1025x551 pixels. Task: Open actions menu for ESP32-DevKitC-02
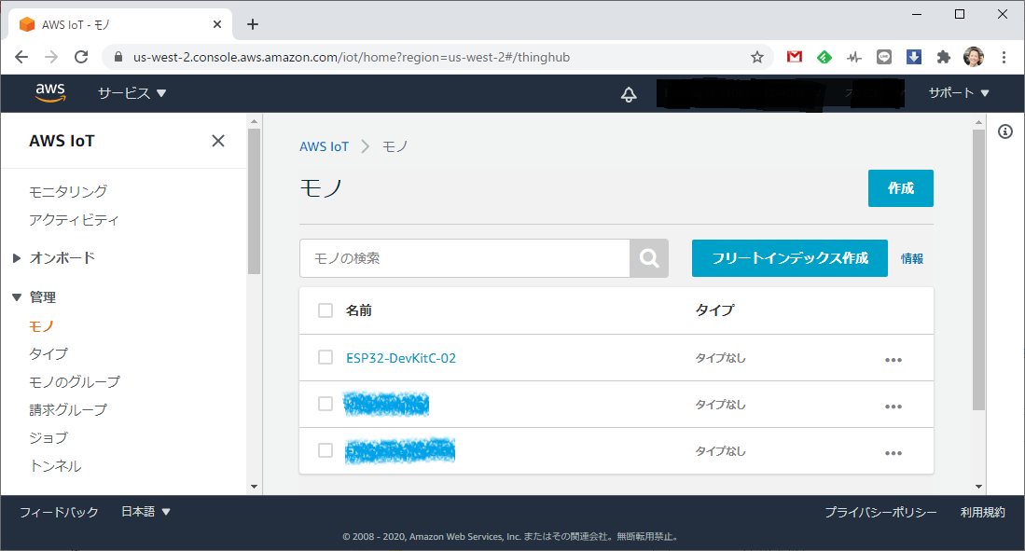click(893, 360)
